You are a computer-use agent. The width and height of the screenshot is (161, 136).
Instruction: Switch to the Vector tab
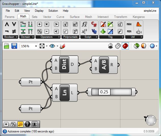pyautogui.click(x=47, y=17)
